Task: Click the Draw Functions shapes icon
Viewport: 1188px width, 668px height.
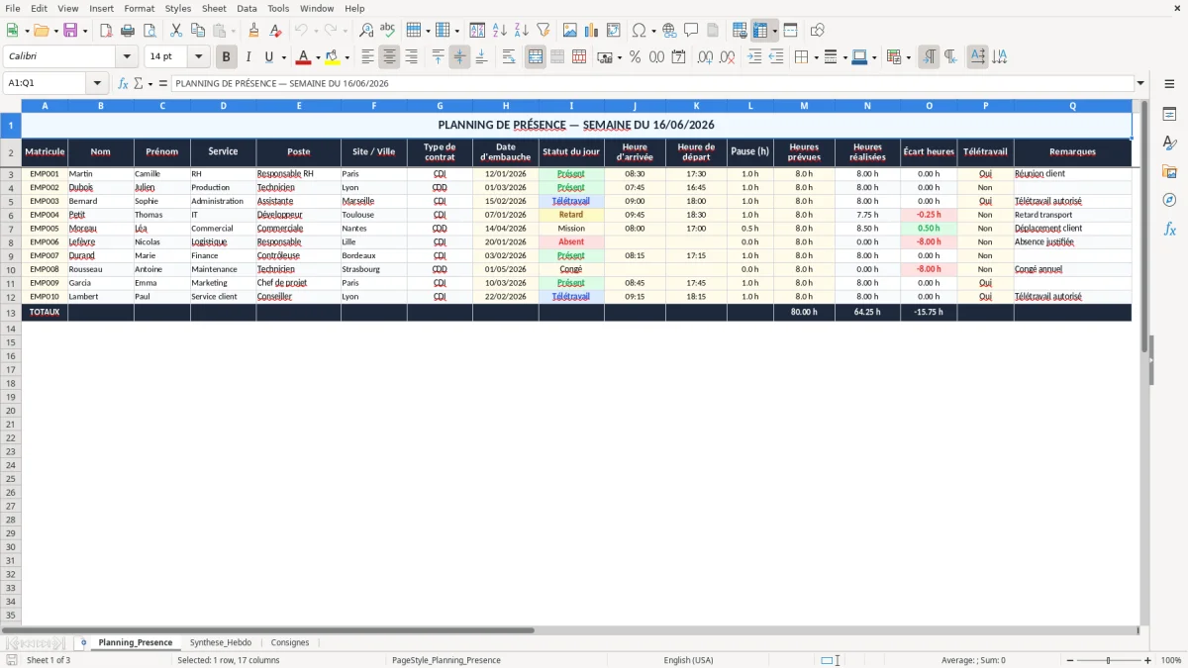Action: point(818,31)
